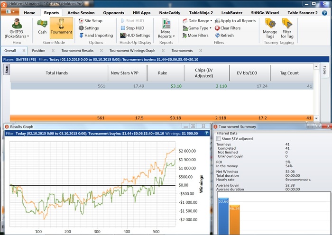Click the stats table scroll-up arrow
The image size is (332, 235).
[x=316, y=67]
